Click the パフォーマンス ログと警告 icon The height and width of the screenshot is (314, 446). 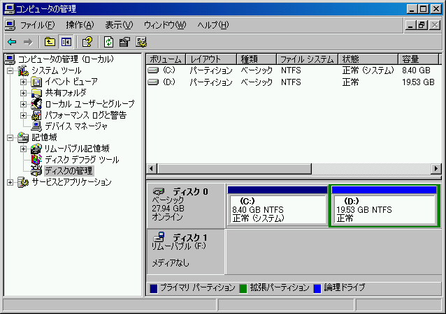36,115
